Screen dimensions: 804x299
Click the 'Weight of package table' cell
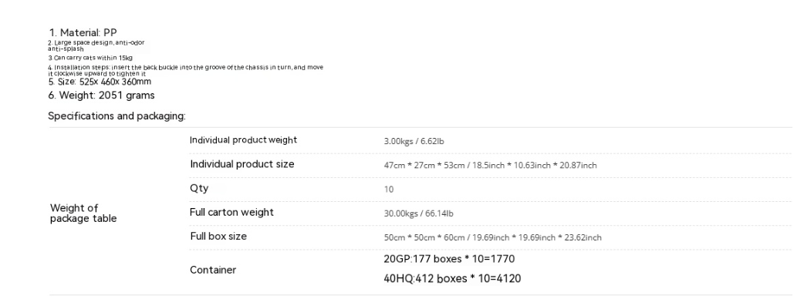[83, 213]
